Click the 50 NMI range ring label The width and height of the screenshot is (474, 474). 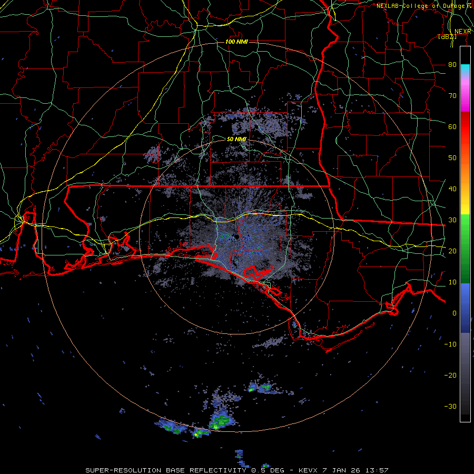coord(236,139)
